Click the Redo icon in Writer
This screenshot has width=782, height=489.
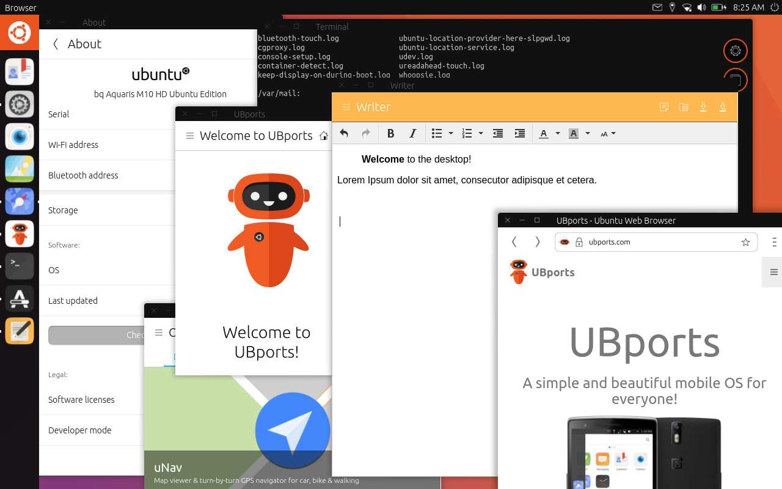pyautogui.click(x=365, y=133)
